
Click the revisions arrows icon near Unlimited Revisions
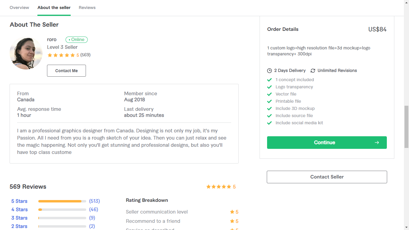[313, 70]
